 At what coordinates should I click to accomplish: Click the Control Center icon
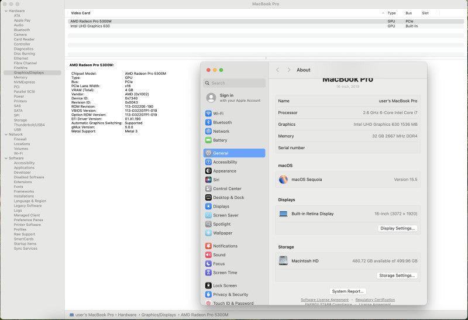(208, 188)
